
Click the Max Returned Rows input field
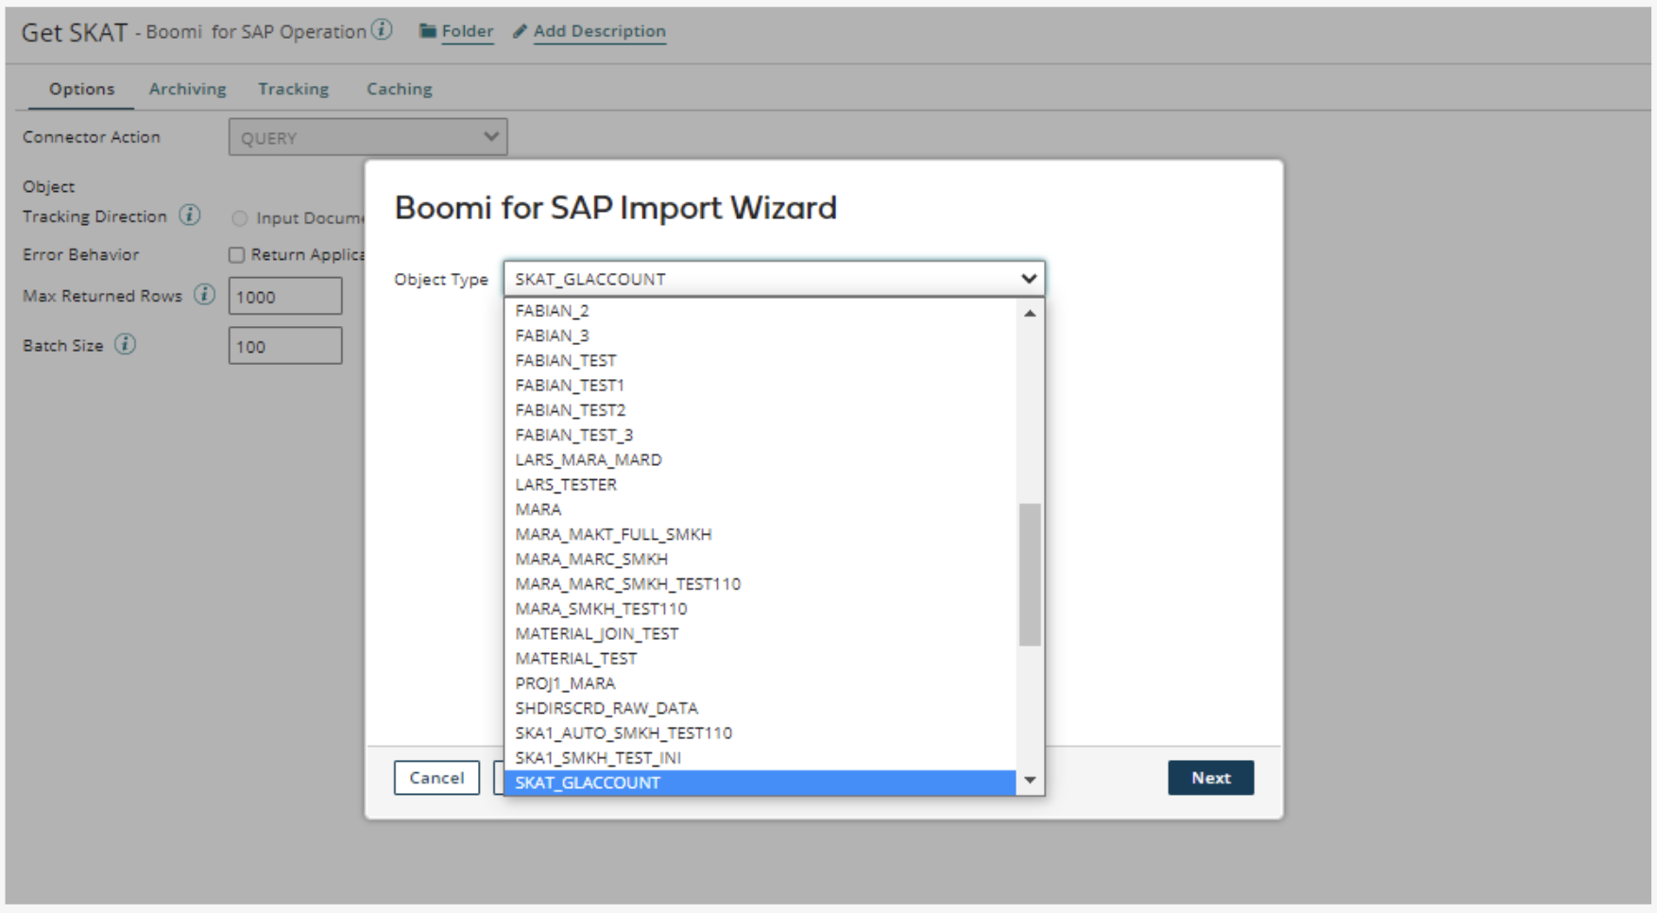284,295
